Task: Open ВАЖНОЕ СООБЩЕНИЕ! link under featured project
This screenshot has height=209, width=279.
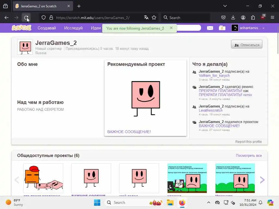Action: coord(129,132)
